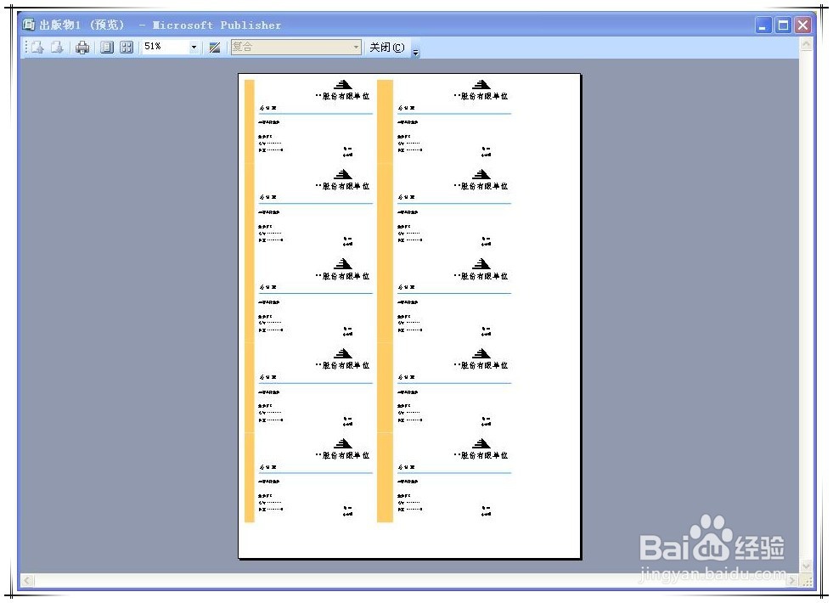The height and width of the screenshot is (603, 833).
Task: Click the vertical scrollbar down arrow
Action: tap(806, 566)
